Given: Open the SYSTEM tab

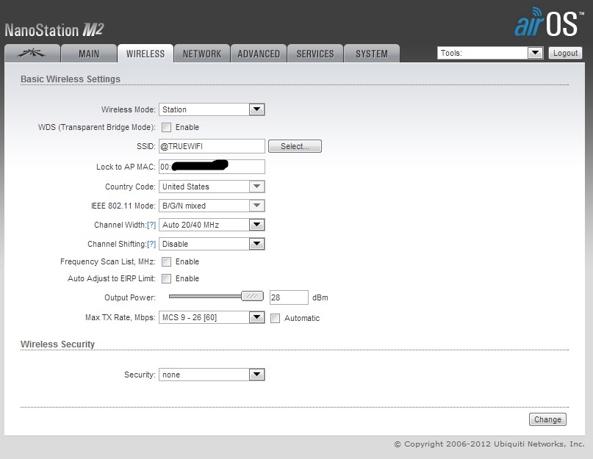Looking at the screenshot, I should 371,54.
